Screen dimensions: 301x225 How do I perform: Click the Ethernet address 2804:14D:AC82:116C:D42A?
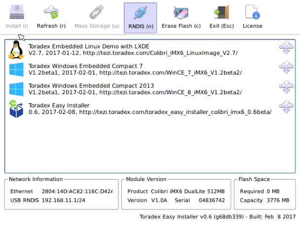click(77, 191)
